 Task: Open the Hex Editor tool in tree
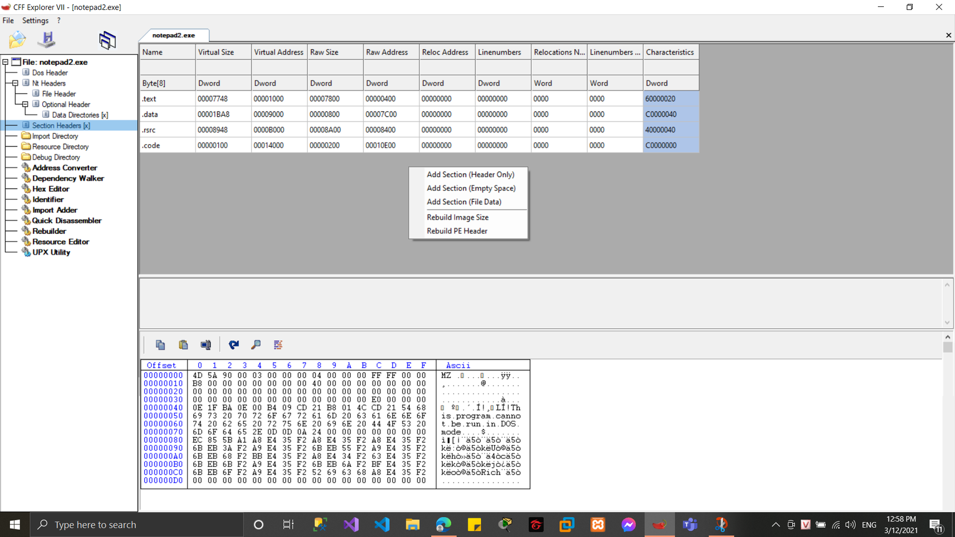point(50,189)
